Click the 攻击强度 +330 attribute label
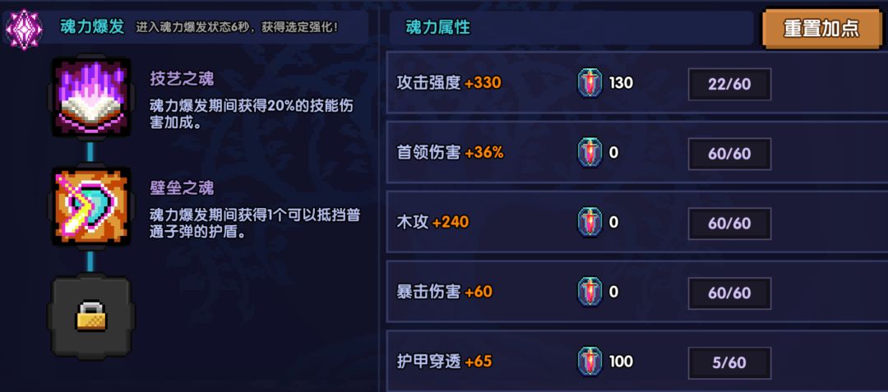Screen dimensions: 888x392 [x=449, y=83]
